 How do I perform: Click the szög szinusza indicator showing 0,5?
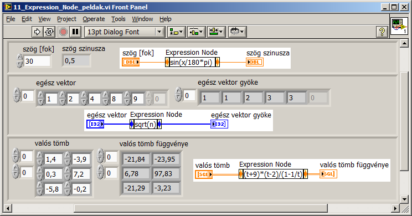click(x=76, y=61)
